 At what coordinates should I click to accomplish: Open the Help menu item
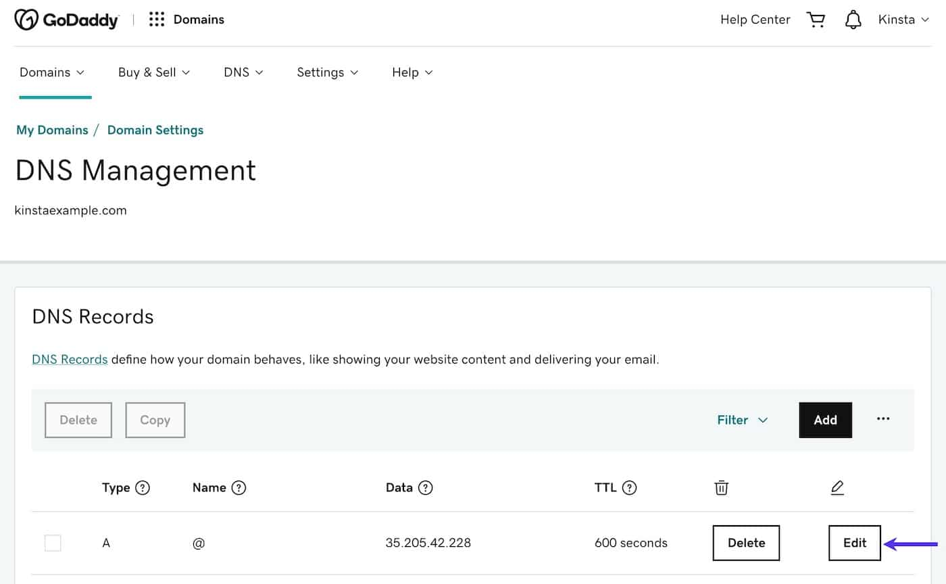click(x=412, y=72)
